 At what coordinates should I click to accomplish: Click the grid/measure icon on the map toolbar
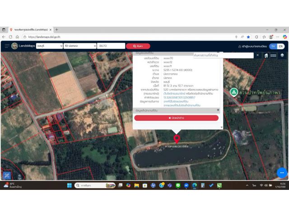point(273,55)
